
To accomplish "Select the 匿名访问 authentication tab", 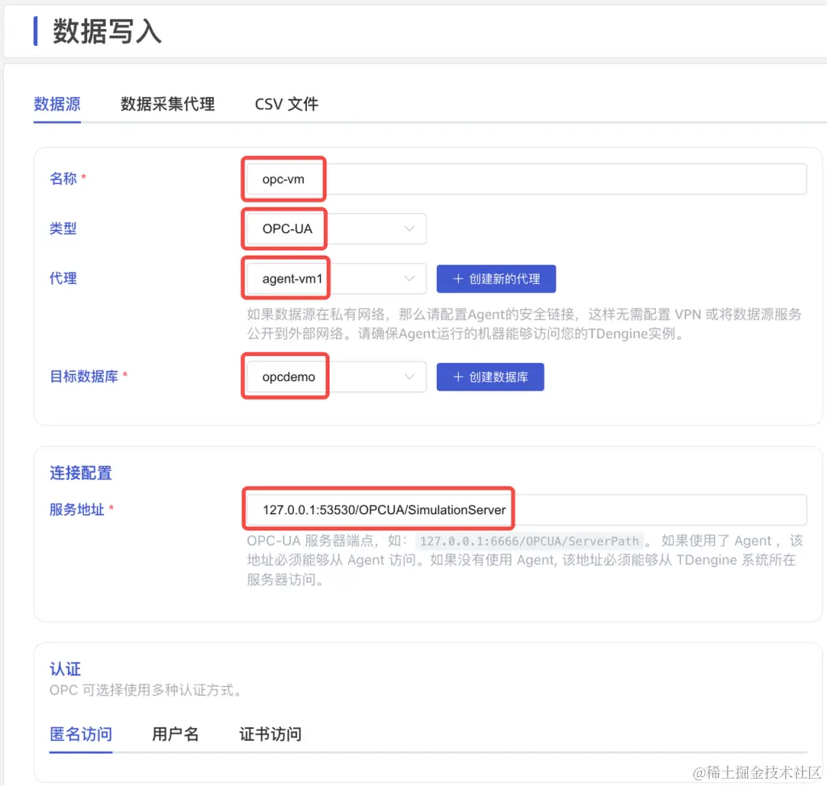I will coord(80,734).
